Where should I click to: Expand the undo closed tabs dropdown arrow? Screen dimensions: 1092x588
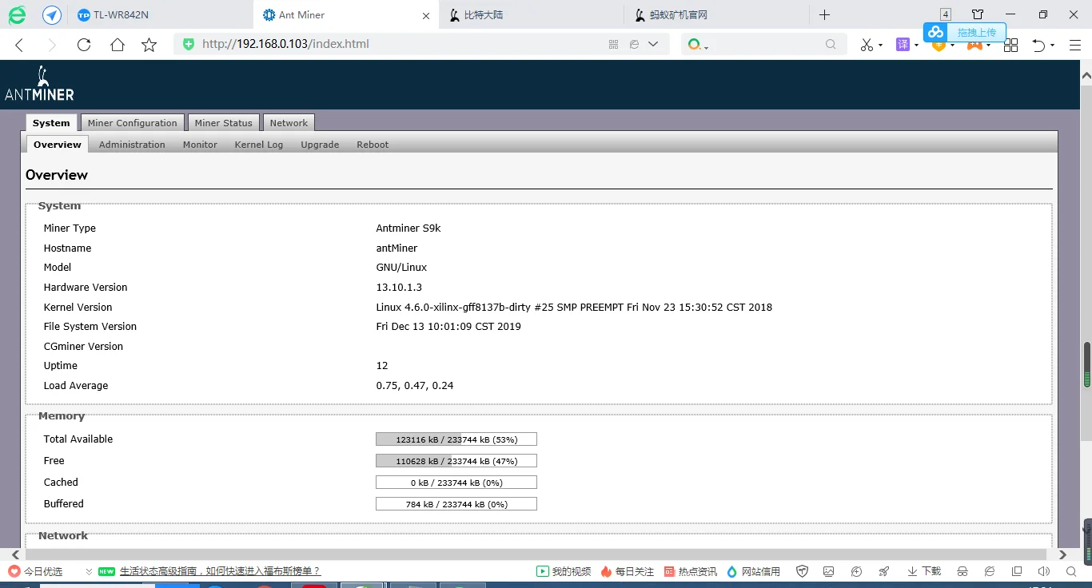click(1053, 46)
